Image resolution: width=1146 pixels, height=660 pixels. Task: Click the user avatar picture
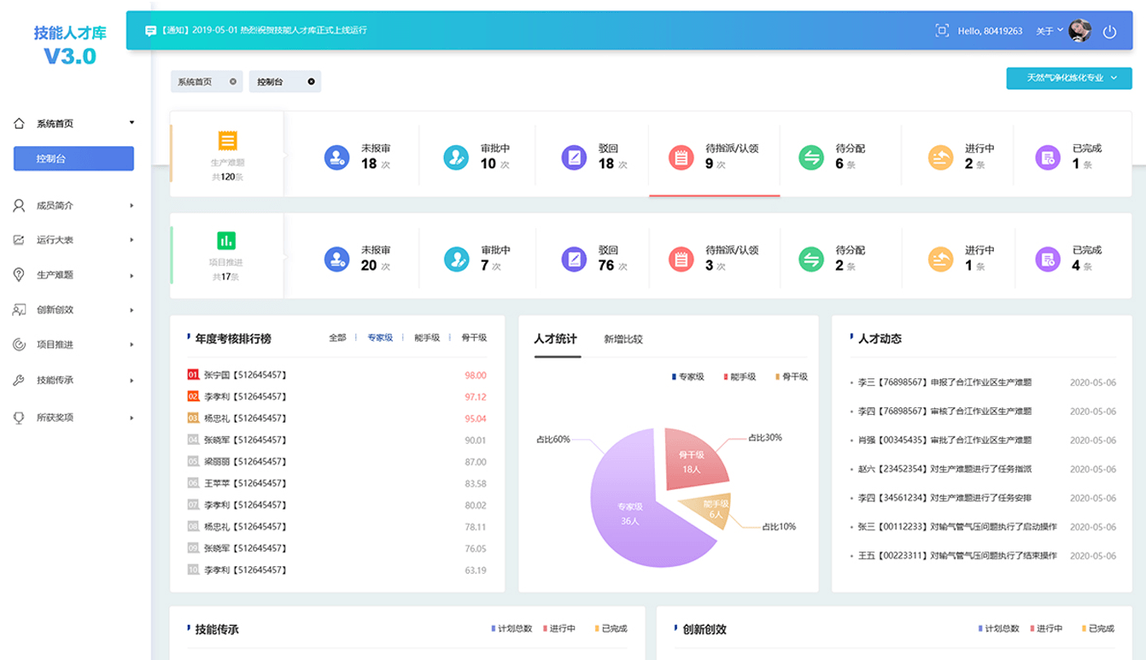[x=1080, y=31]
